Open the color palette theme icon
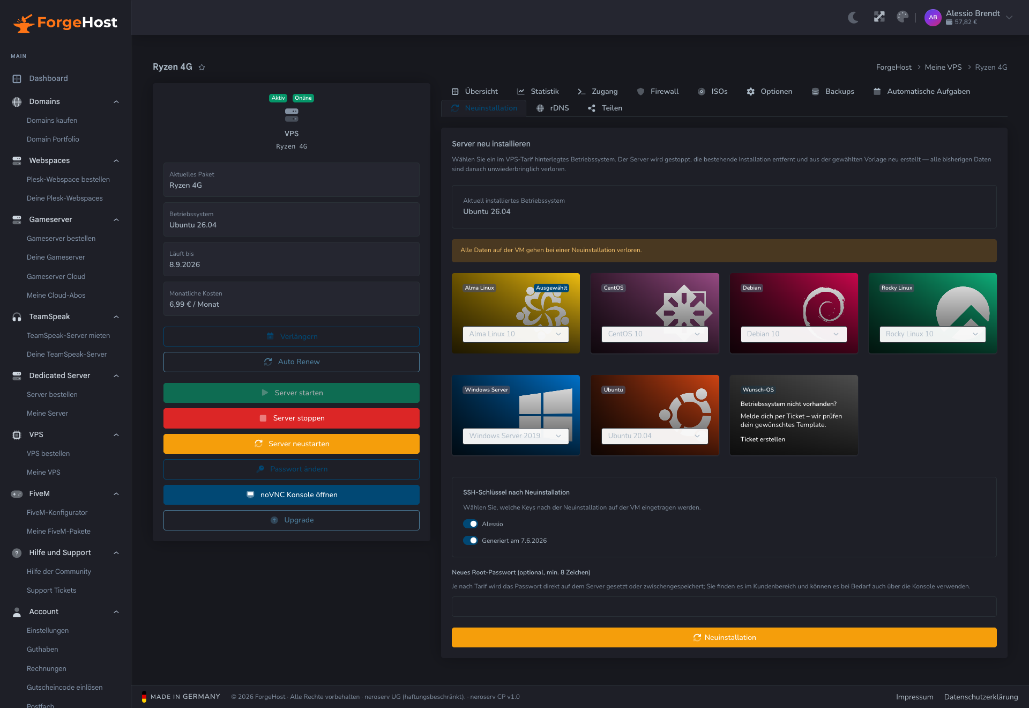Screen dimensions: 1029x708 pyautogui.click(x=903, y=17)
